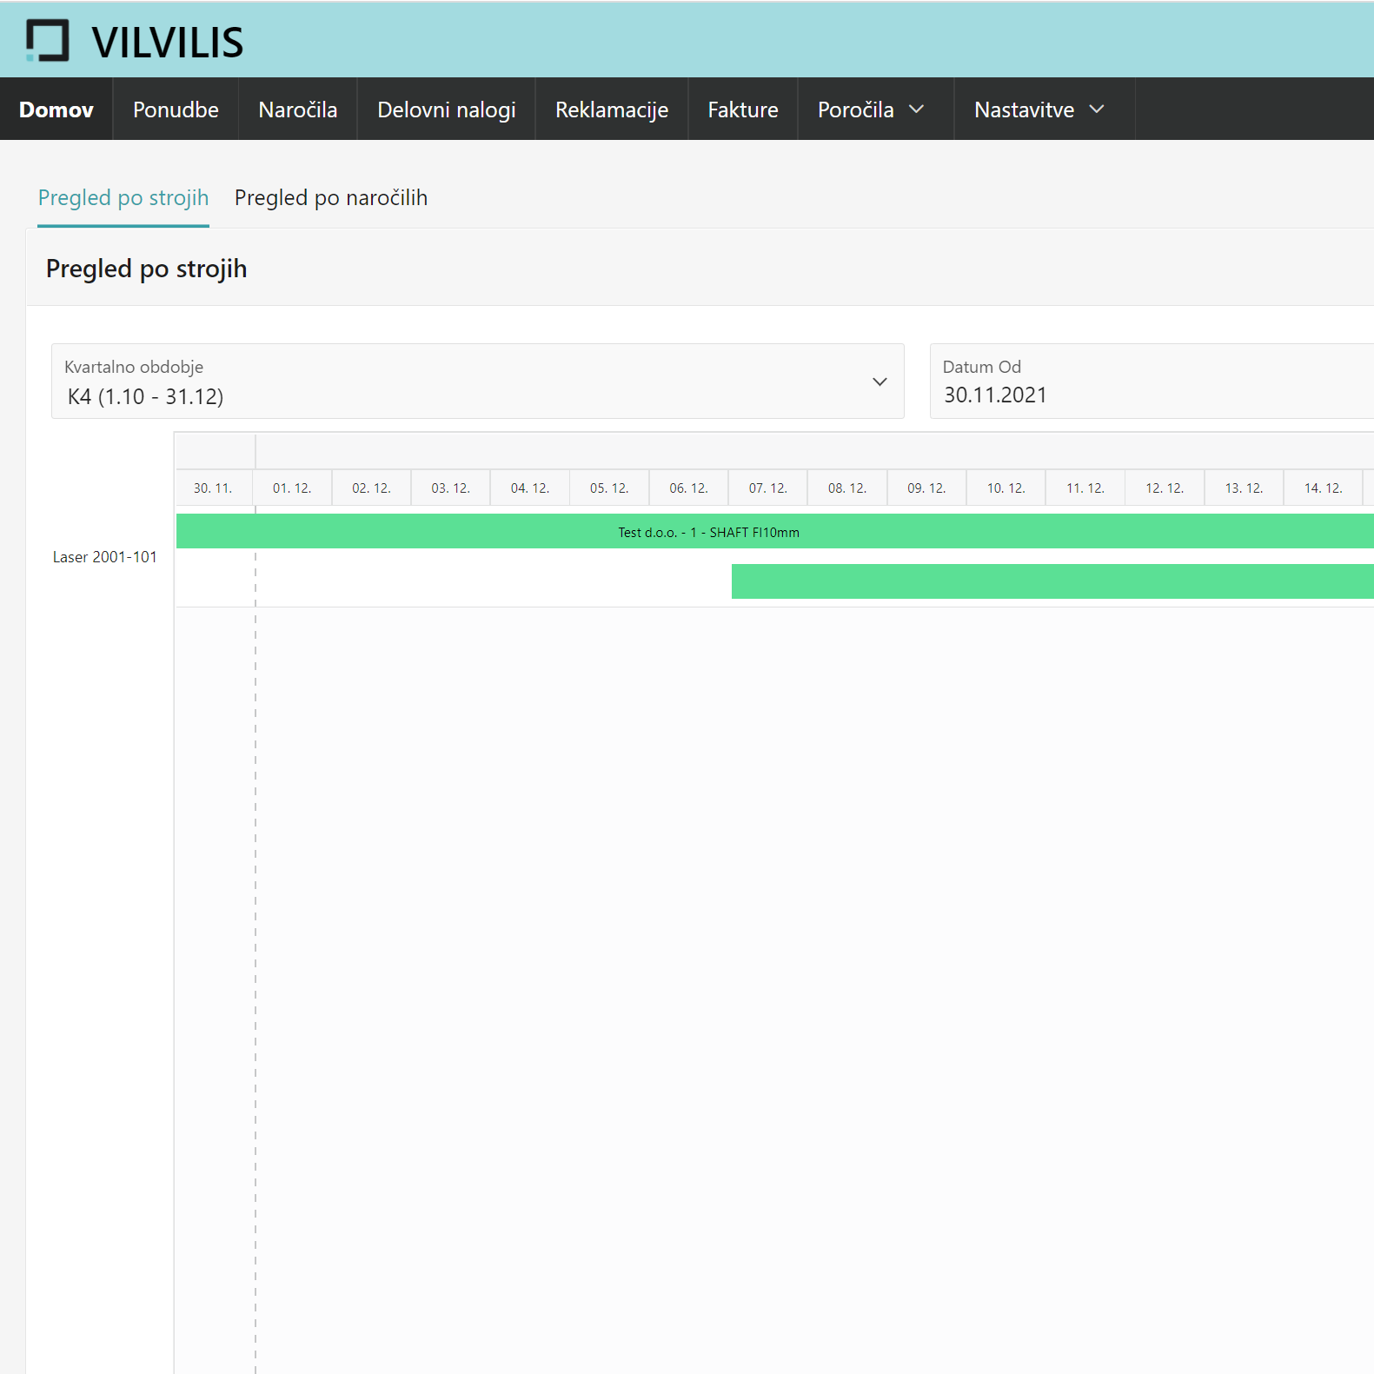
Task: Open the Ponudbe menu item
Action: pos(176,110)
